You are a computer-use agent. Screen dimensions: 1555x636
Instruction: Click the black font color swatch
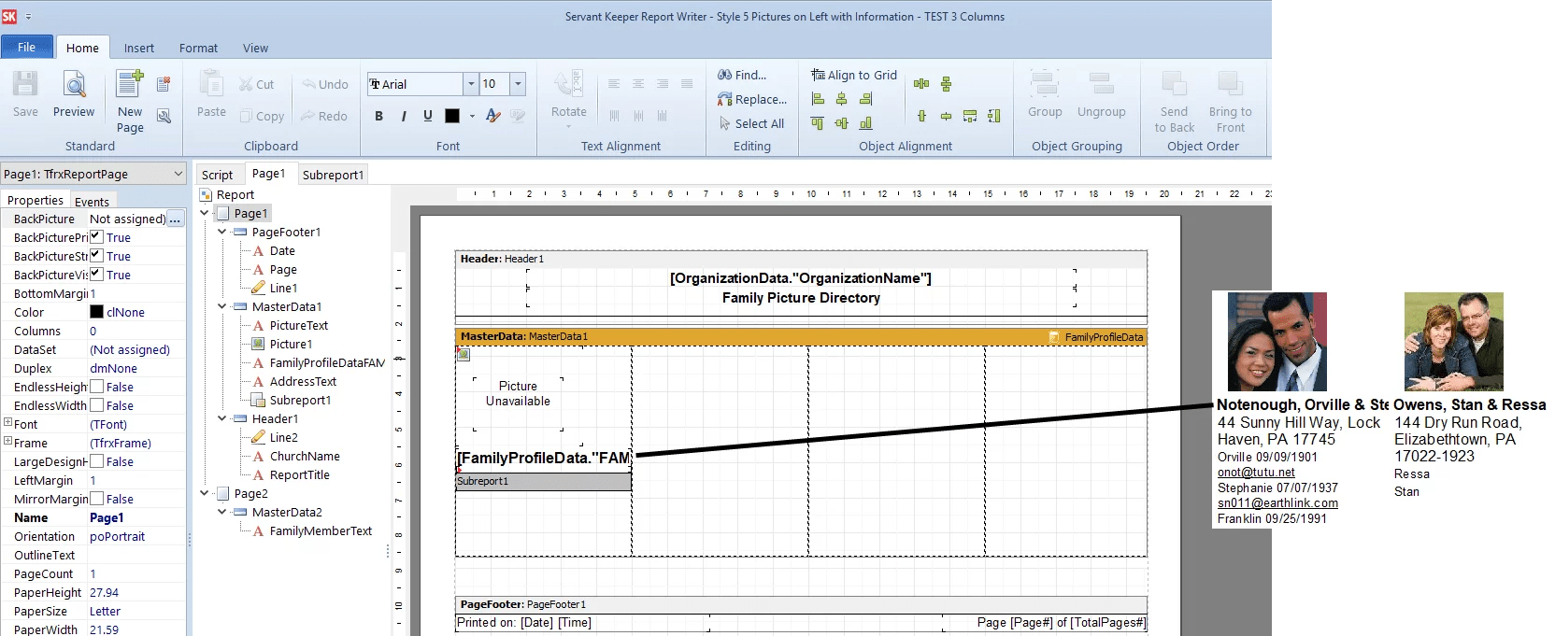click(452, 116)
